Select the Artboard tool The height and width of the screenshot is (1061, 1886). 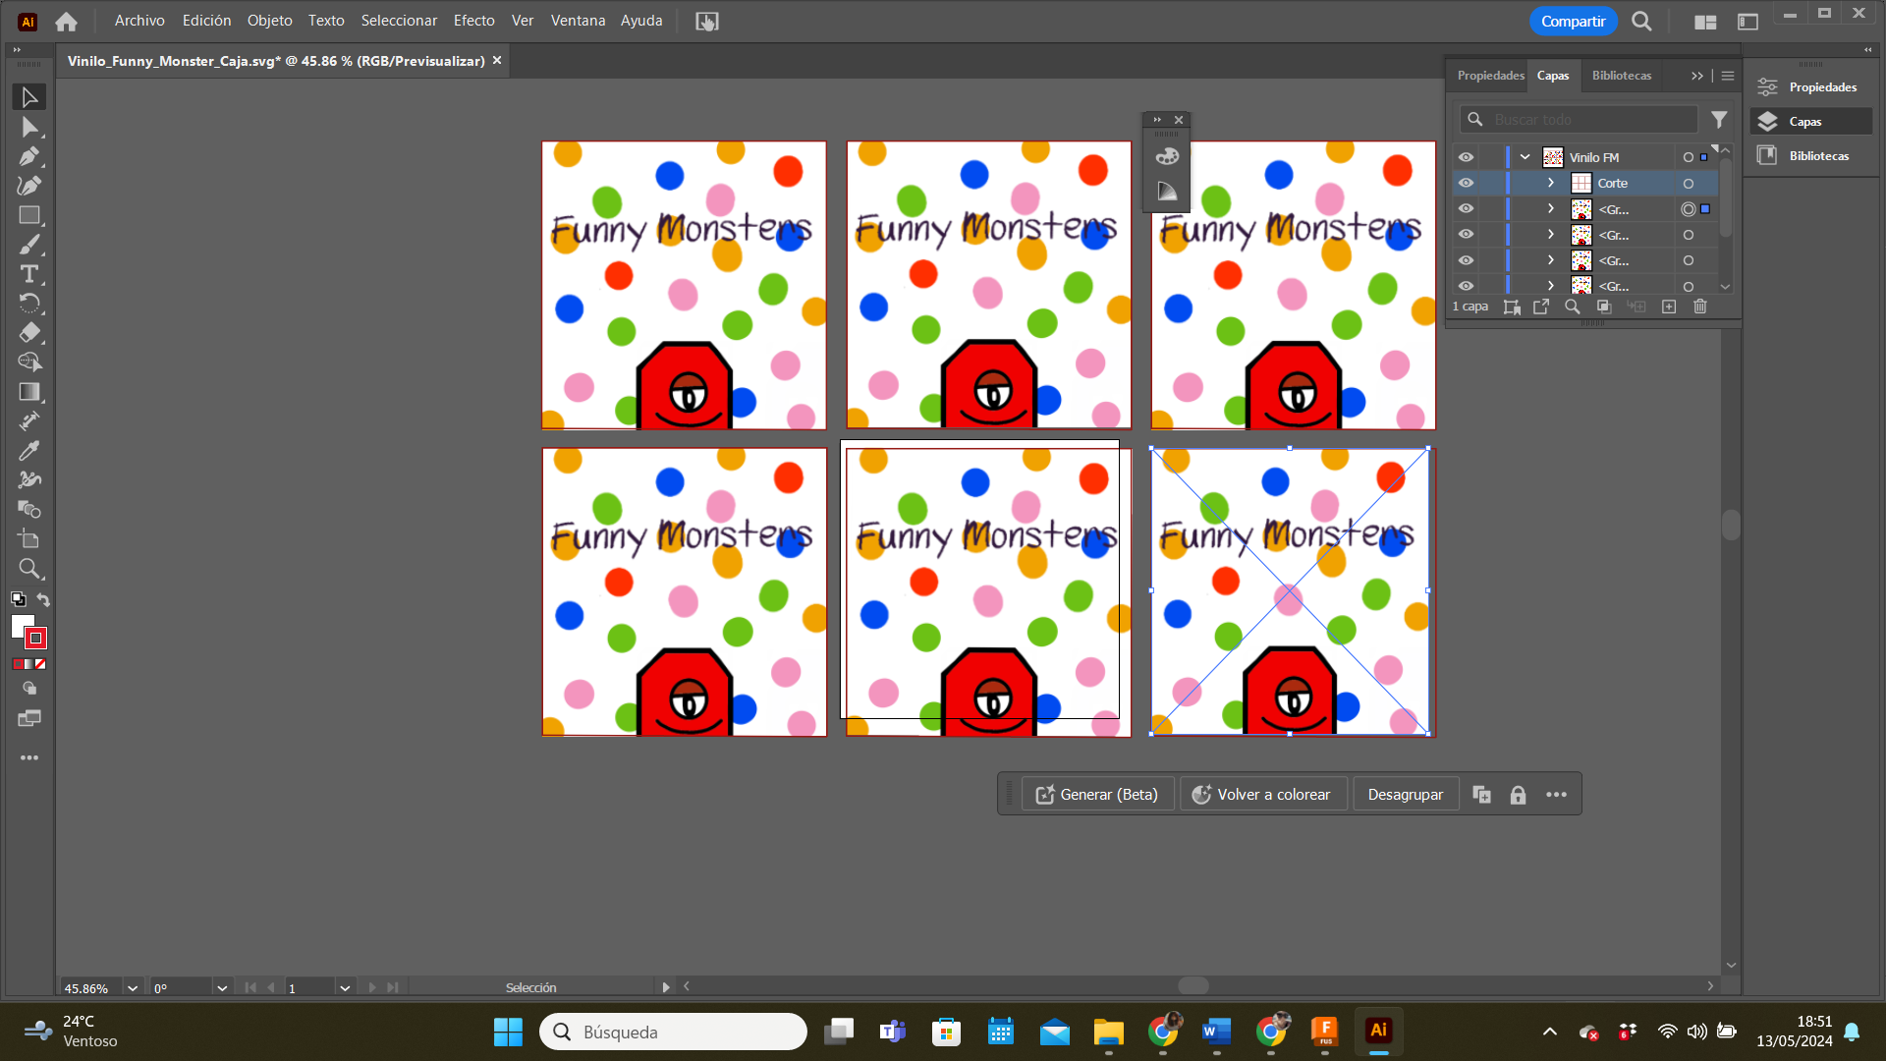29,539
